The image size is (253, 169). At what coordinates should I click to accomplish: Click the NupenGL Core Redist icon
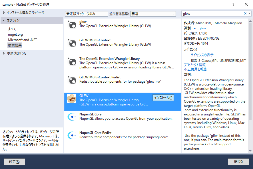click(x=72, y=135)
